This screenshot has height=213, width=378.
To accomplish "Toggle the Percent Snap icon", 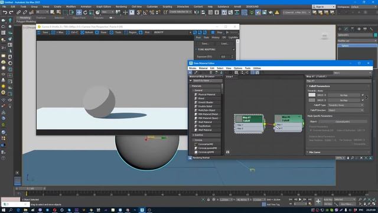I will click(152, 12).
